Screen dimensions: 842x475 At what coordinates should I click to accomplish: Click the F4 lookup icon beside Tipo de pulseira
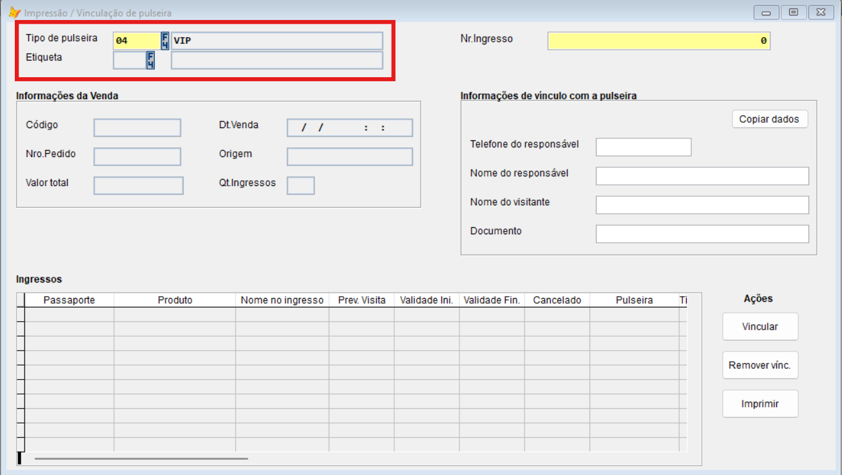coord(165,41)
